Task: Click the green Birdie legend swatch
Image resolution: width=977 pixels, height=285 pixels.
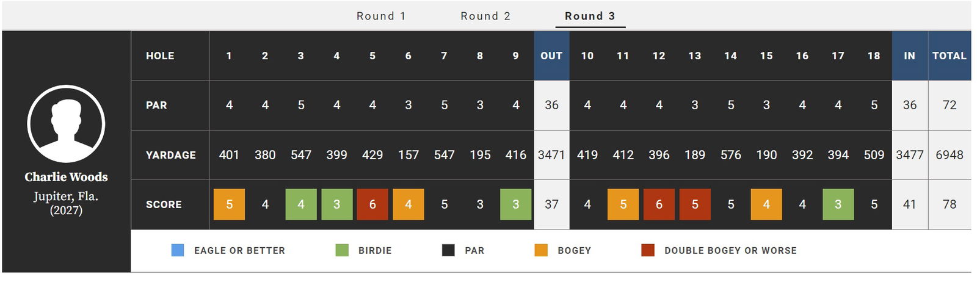Action: tap(342, 250)
